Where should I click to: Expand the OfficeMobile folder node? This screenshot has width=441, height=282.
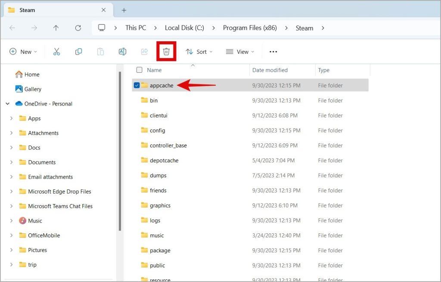(x=11, y=236)
